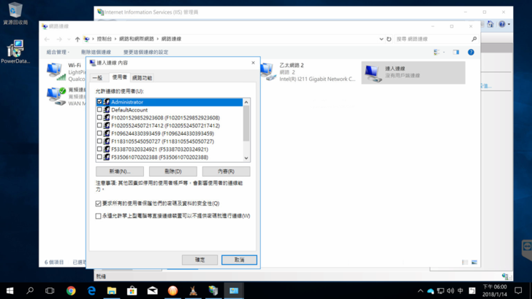Click the 刪除(D) button
This screenshot has width=532, height=299.
[173, 171]
